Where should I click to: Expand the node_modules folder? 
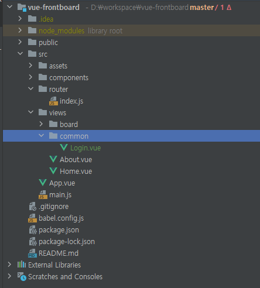tap(20, 30)
